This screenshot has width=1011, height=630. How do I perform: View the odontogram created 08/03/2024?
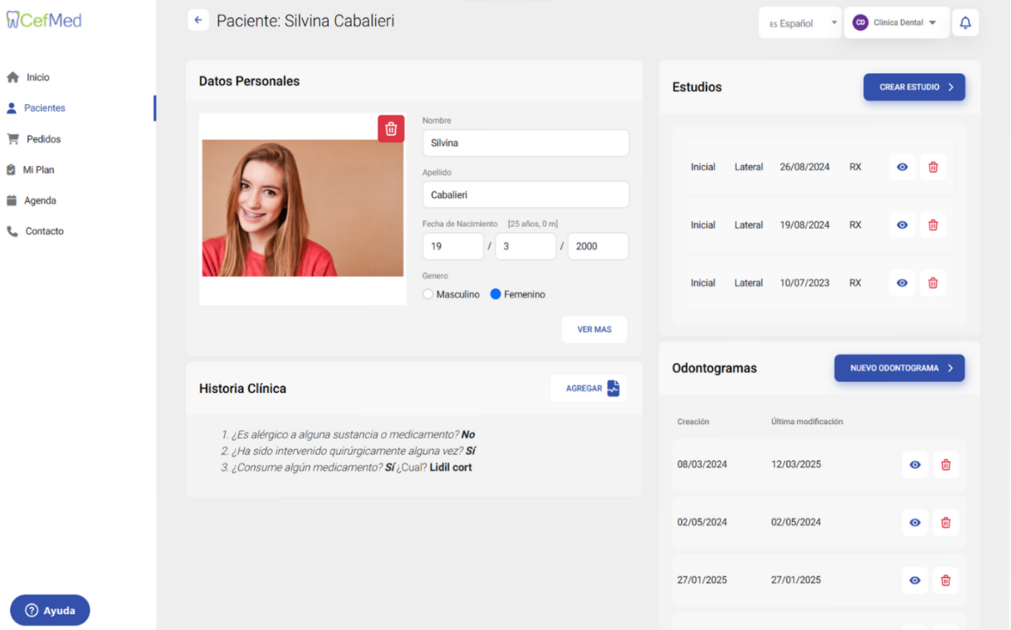(916, 465)
